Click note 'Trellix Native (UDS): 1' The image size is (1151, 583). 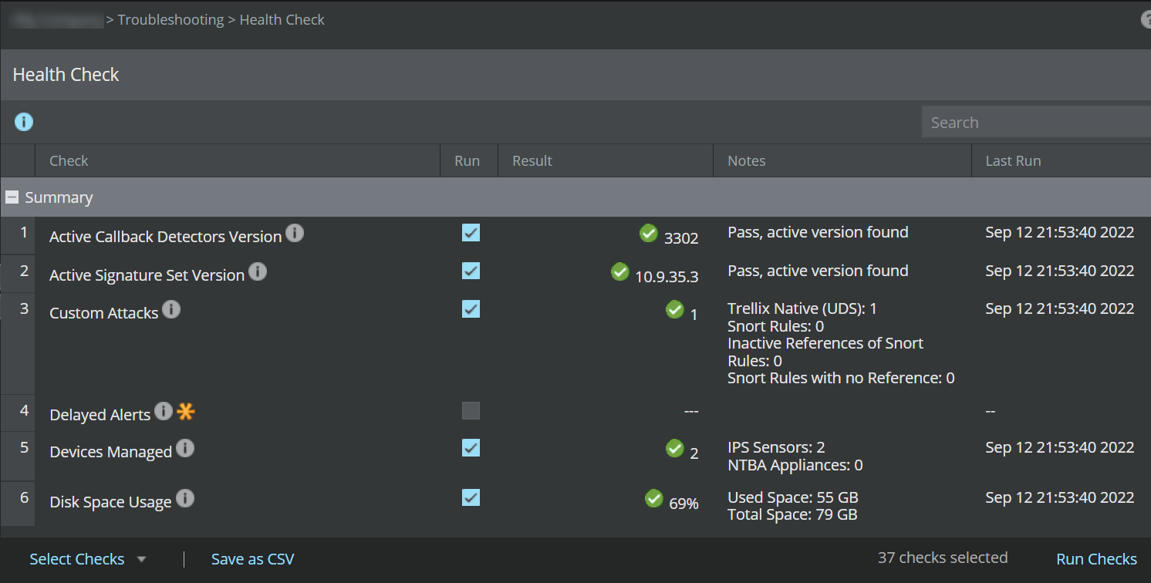pyautogui.click(x=802, y=308)
